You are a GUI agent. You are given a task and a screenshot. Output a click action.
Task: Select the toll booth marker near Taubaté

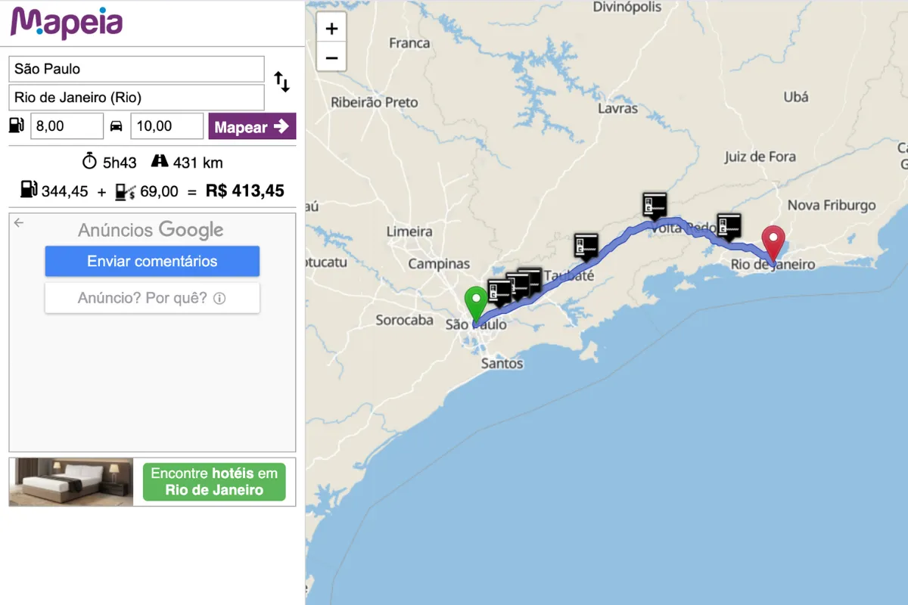(x=586, y=245)
